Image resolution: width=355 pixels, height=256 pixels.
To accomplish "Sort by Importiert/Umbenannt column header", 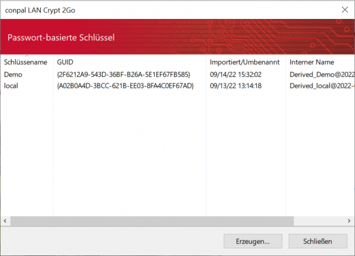I will click(x=246, y=62).
